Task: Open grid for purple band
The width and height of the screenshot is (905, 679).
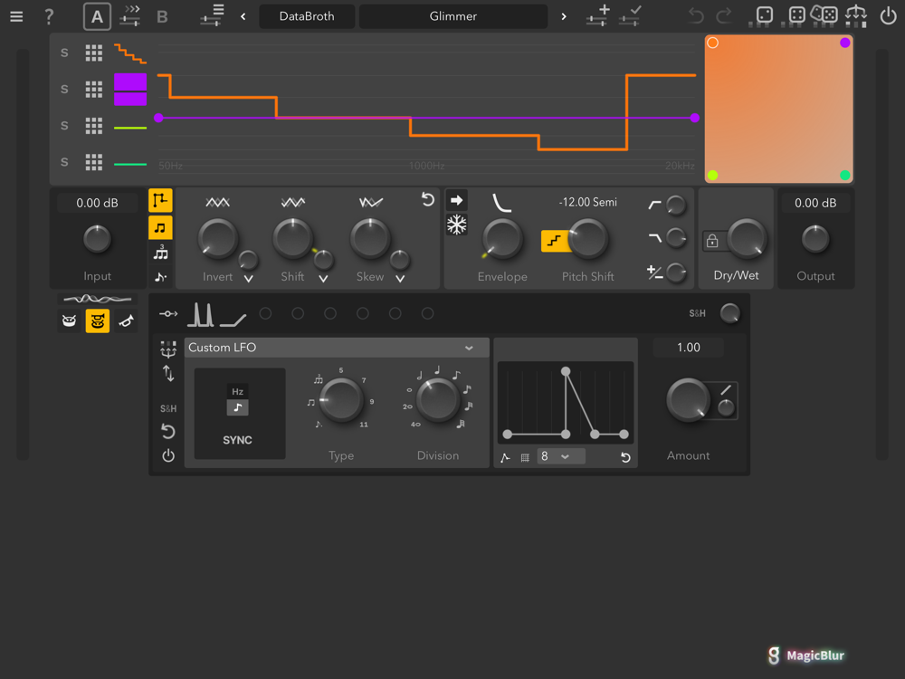Action: point(94,90)
